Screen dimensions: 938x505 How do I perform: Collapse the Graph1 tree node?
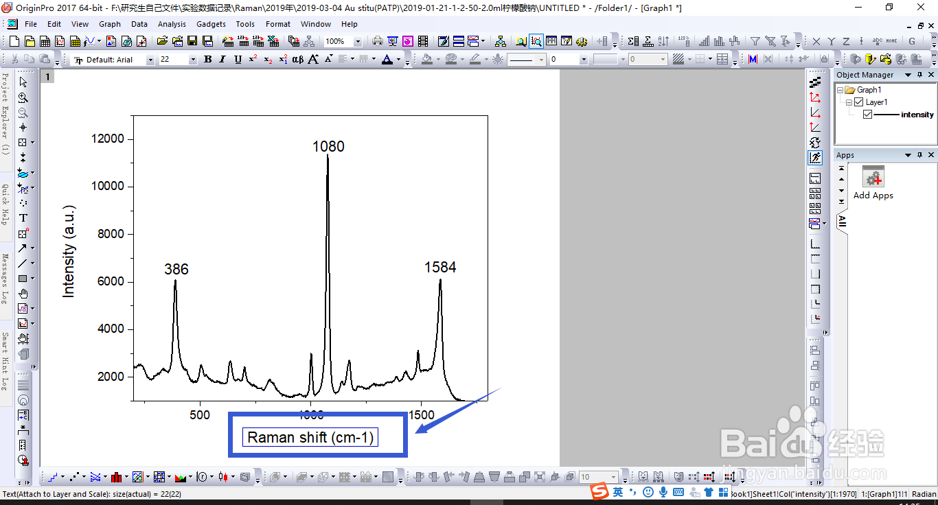(839, 90)
